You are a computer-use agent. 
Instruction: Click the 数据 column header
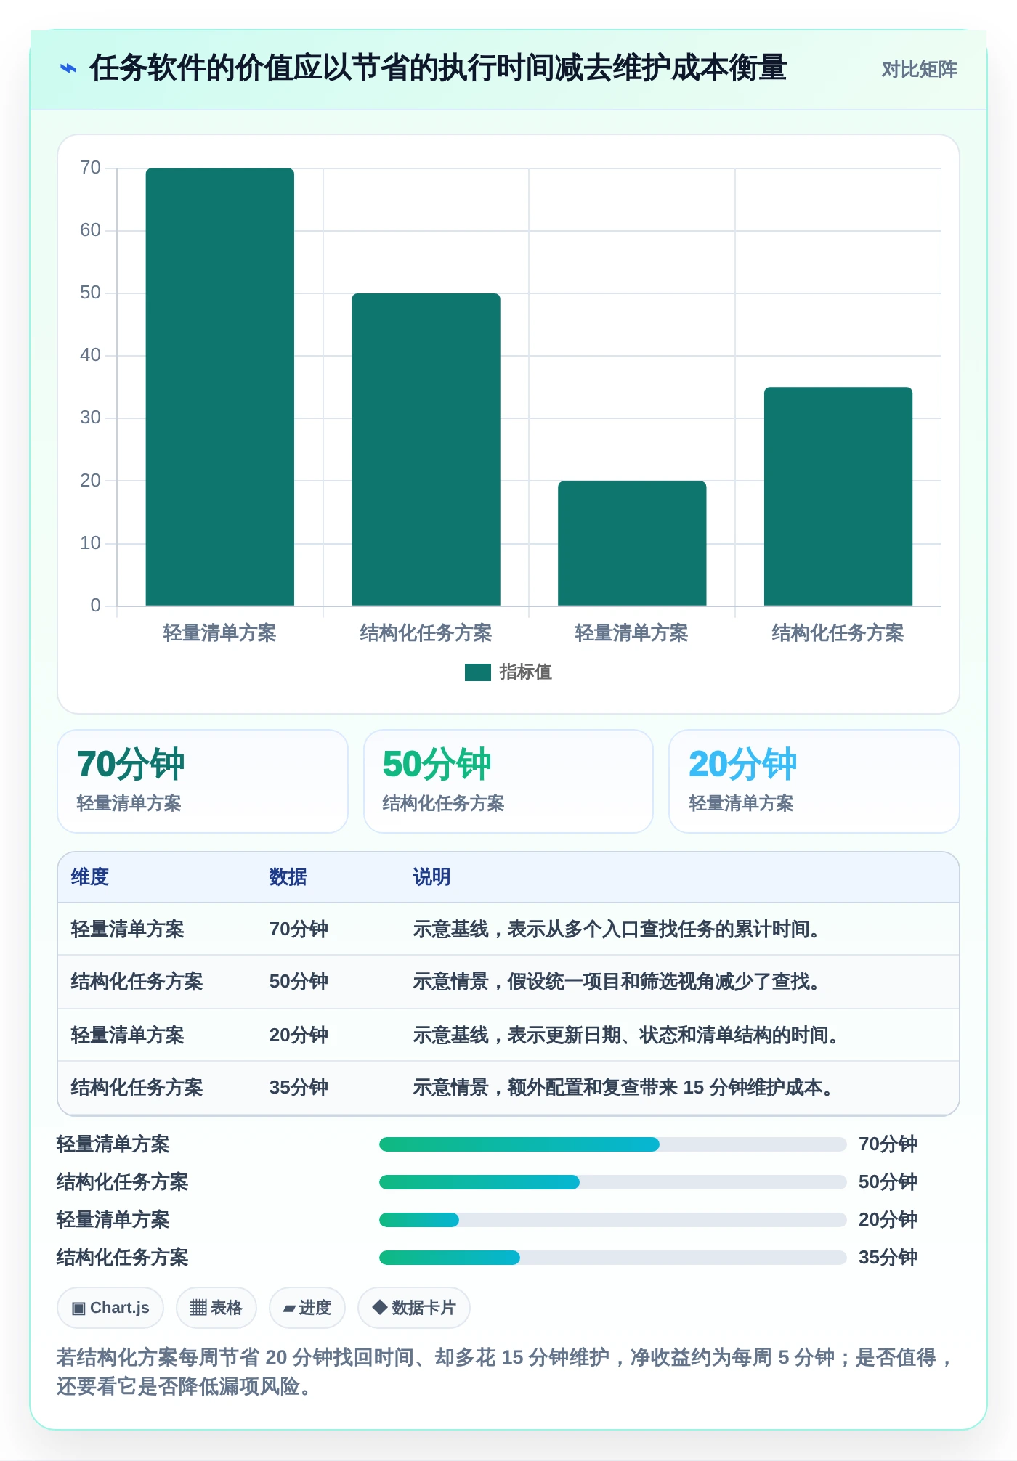288,877
